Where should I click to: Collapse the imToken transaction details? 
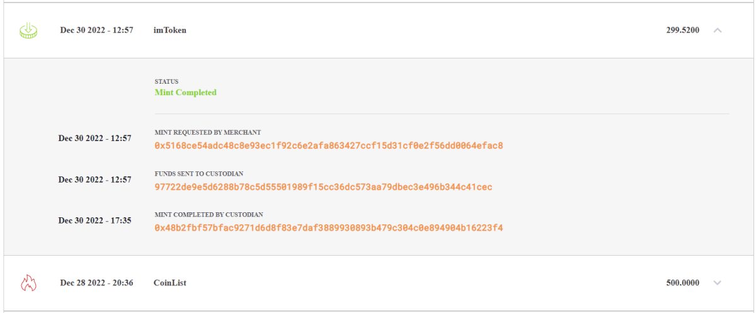(x=717, y=30)
